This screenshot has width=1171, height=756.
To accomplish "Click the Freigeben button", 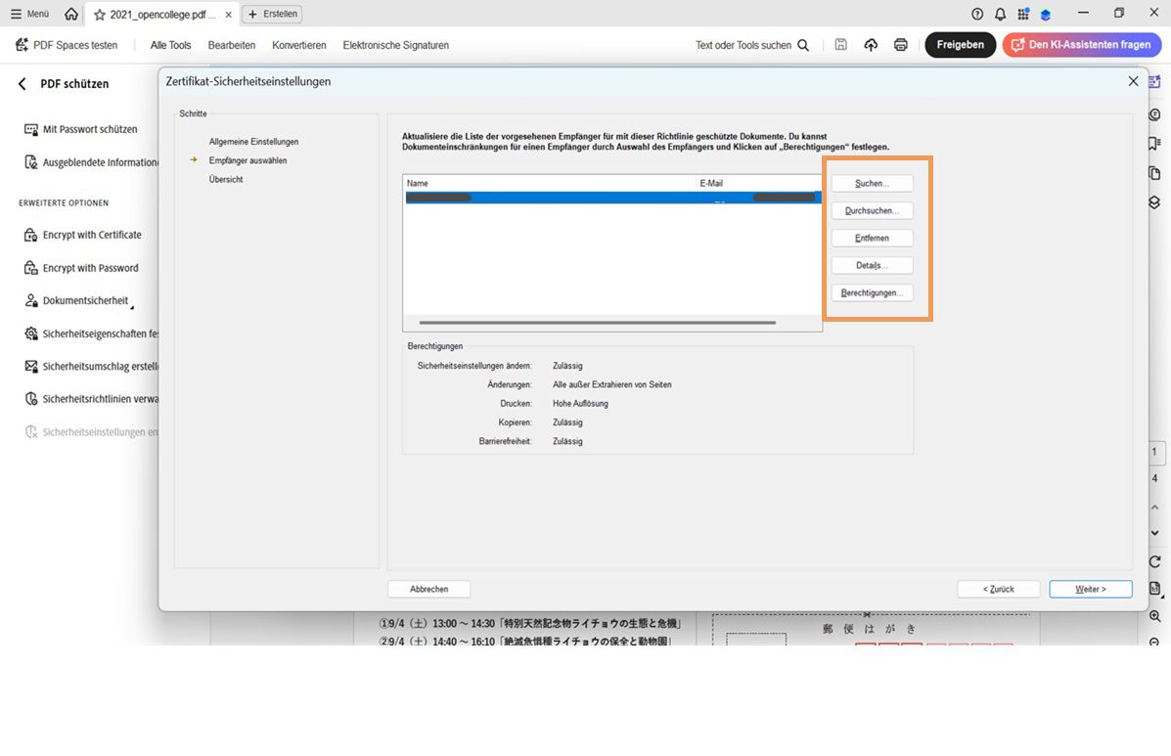I will [961, 45].
